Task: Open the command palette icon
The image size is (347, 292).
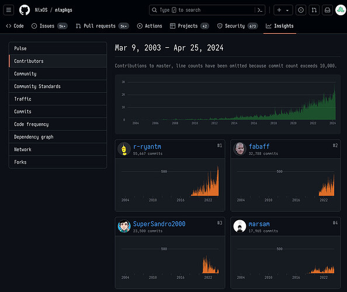Action: [x=260, y=10]
